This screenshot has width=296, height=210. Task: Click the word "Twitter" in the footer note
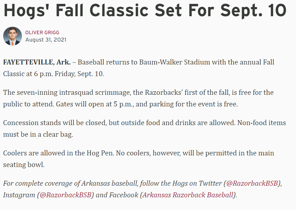[210, 183]
